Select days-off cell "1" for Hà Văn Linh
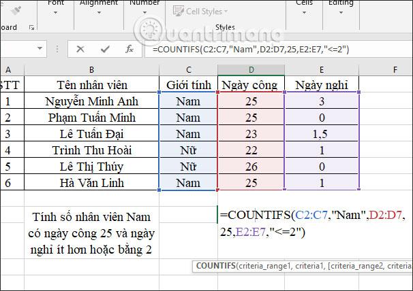This screenshot has height=291, width=413. click(322, 183)
